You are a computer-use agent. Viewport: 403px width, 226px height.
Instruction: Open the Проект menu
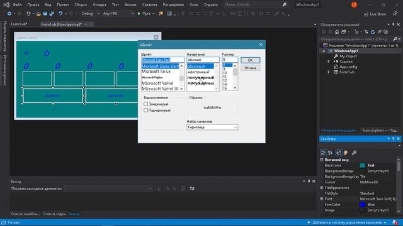click(x=63, y=4)
